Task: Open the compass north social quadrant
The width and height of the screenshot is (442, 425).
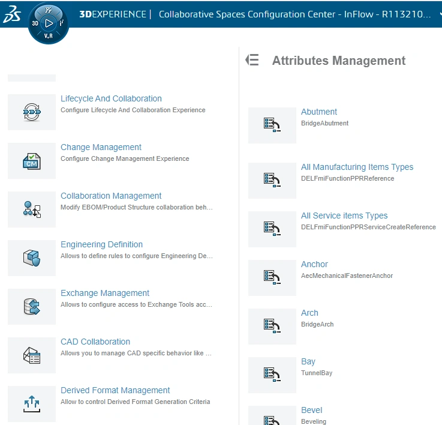Action: pos(49,10)
